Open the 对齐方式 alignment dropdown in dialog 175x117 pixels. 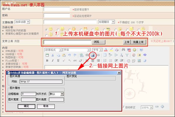point(62,94)
